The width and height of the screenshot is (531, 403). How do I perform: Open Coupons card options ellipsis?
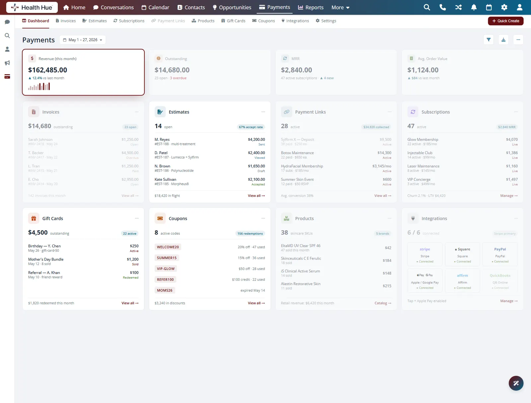point(263,218)
